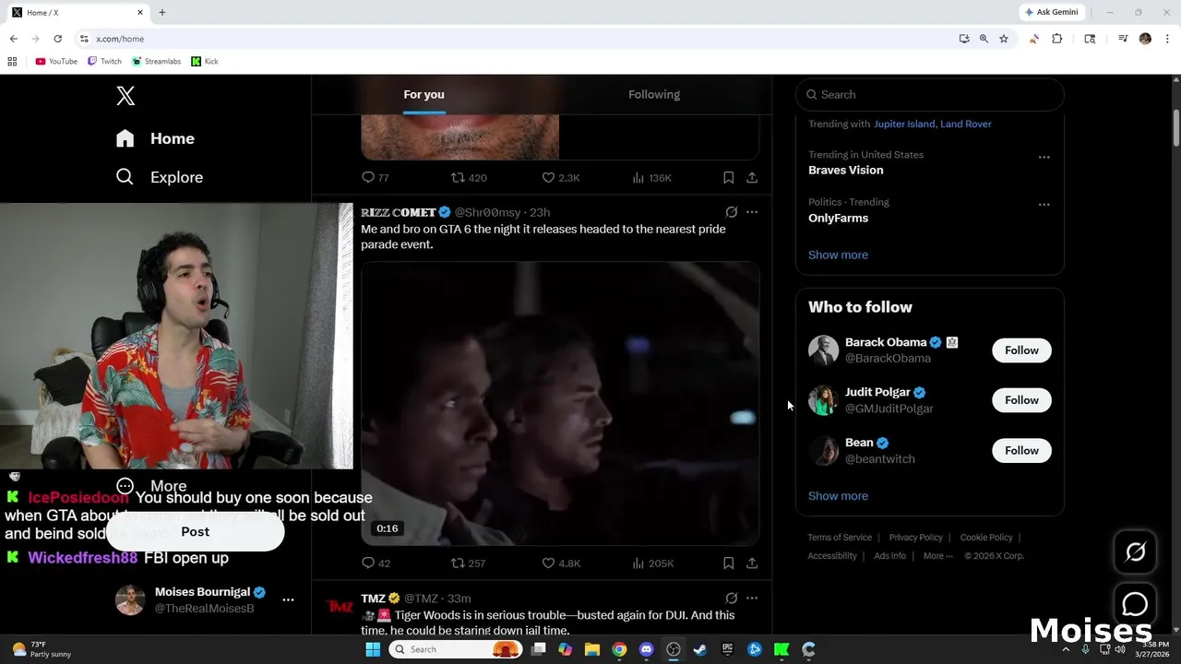Image resolution: width=1181 pixels, height=664 pixels.
Task: Switch to the For you tab
Action: pos(423,94)
